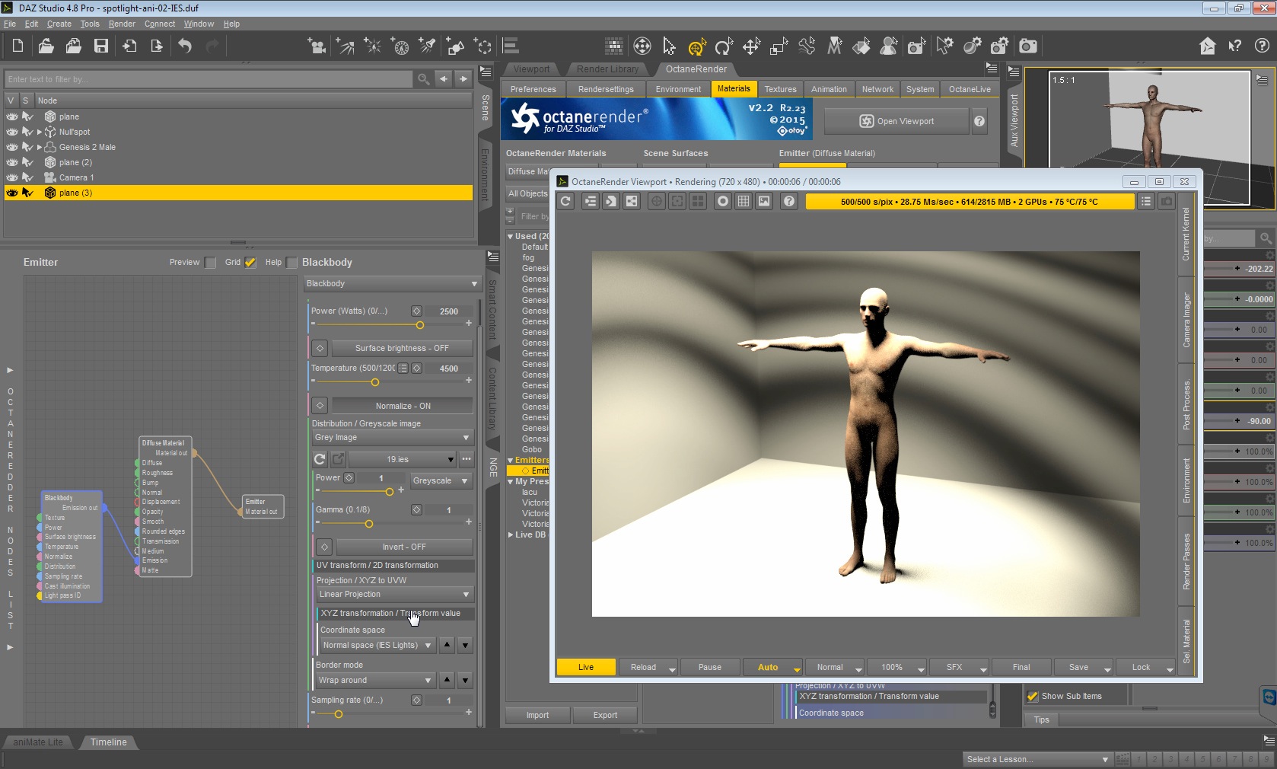The height and width of the screenshot is (769, 1277).
Task: Open a file with the folder icon
Action: 46,46
